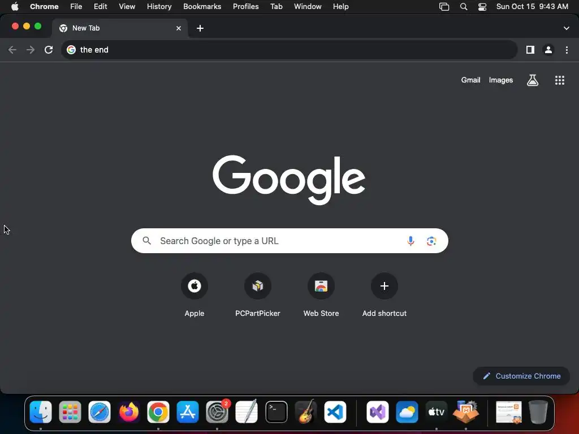Open the Images link
579x434 pixels.
[501, 80]
